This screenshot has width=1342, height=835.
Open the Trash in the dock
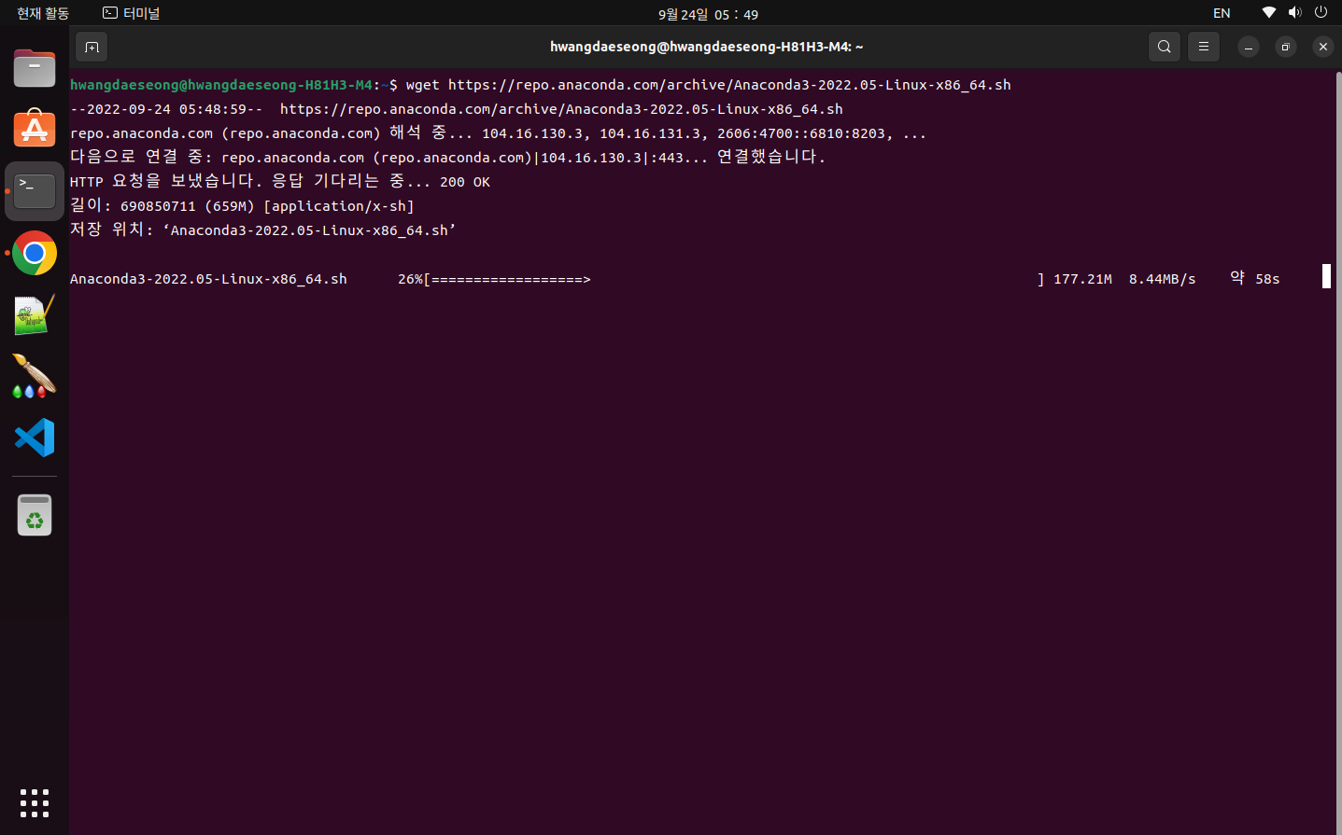point(35,515)
